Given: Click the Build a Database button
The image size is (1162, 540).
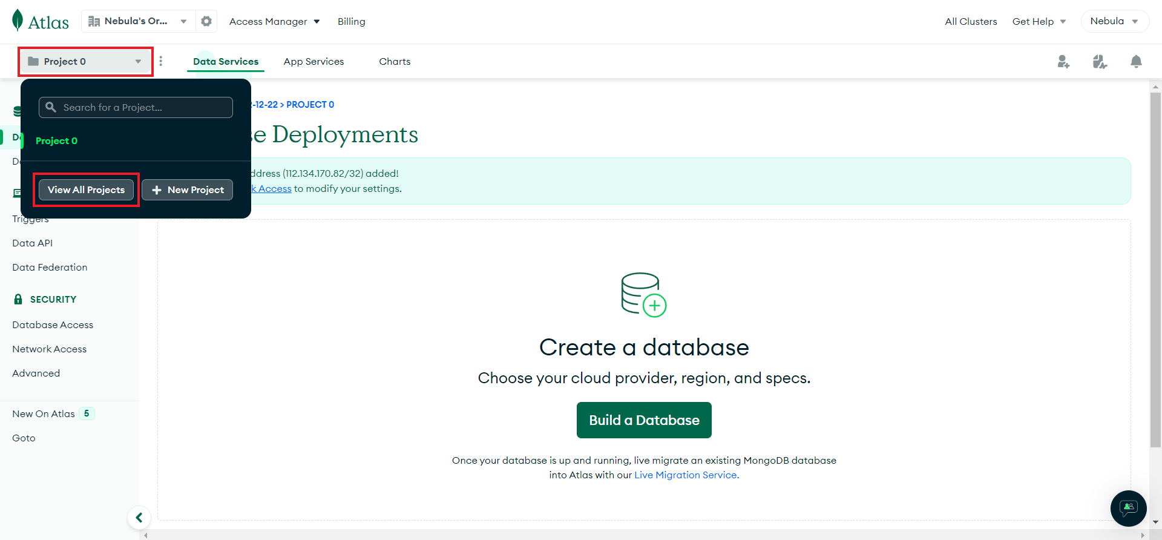Looking at the screenshot, I should (x=644, y=420).
